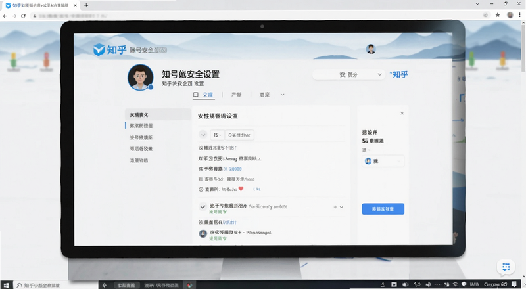Image resolution: width=526 pixels, height=289 pixels.
Task: Open the small boxed dropdown next to round chevron
Action: point(218,135)
